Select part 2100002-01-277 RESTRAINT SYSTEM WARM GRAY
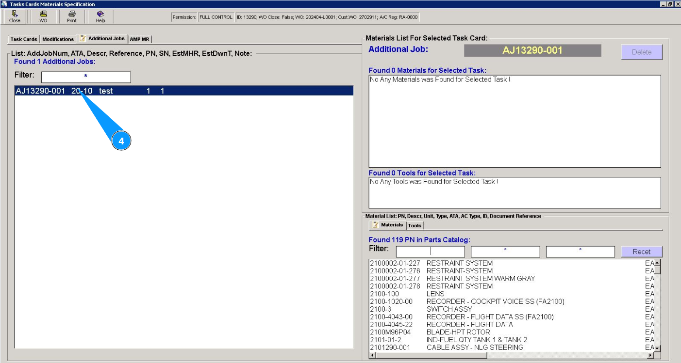 click(x=512, y=279)
